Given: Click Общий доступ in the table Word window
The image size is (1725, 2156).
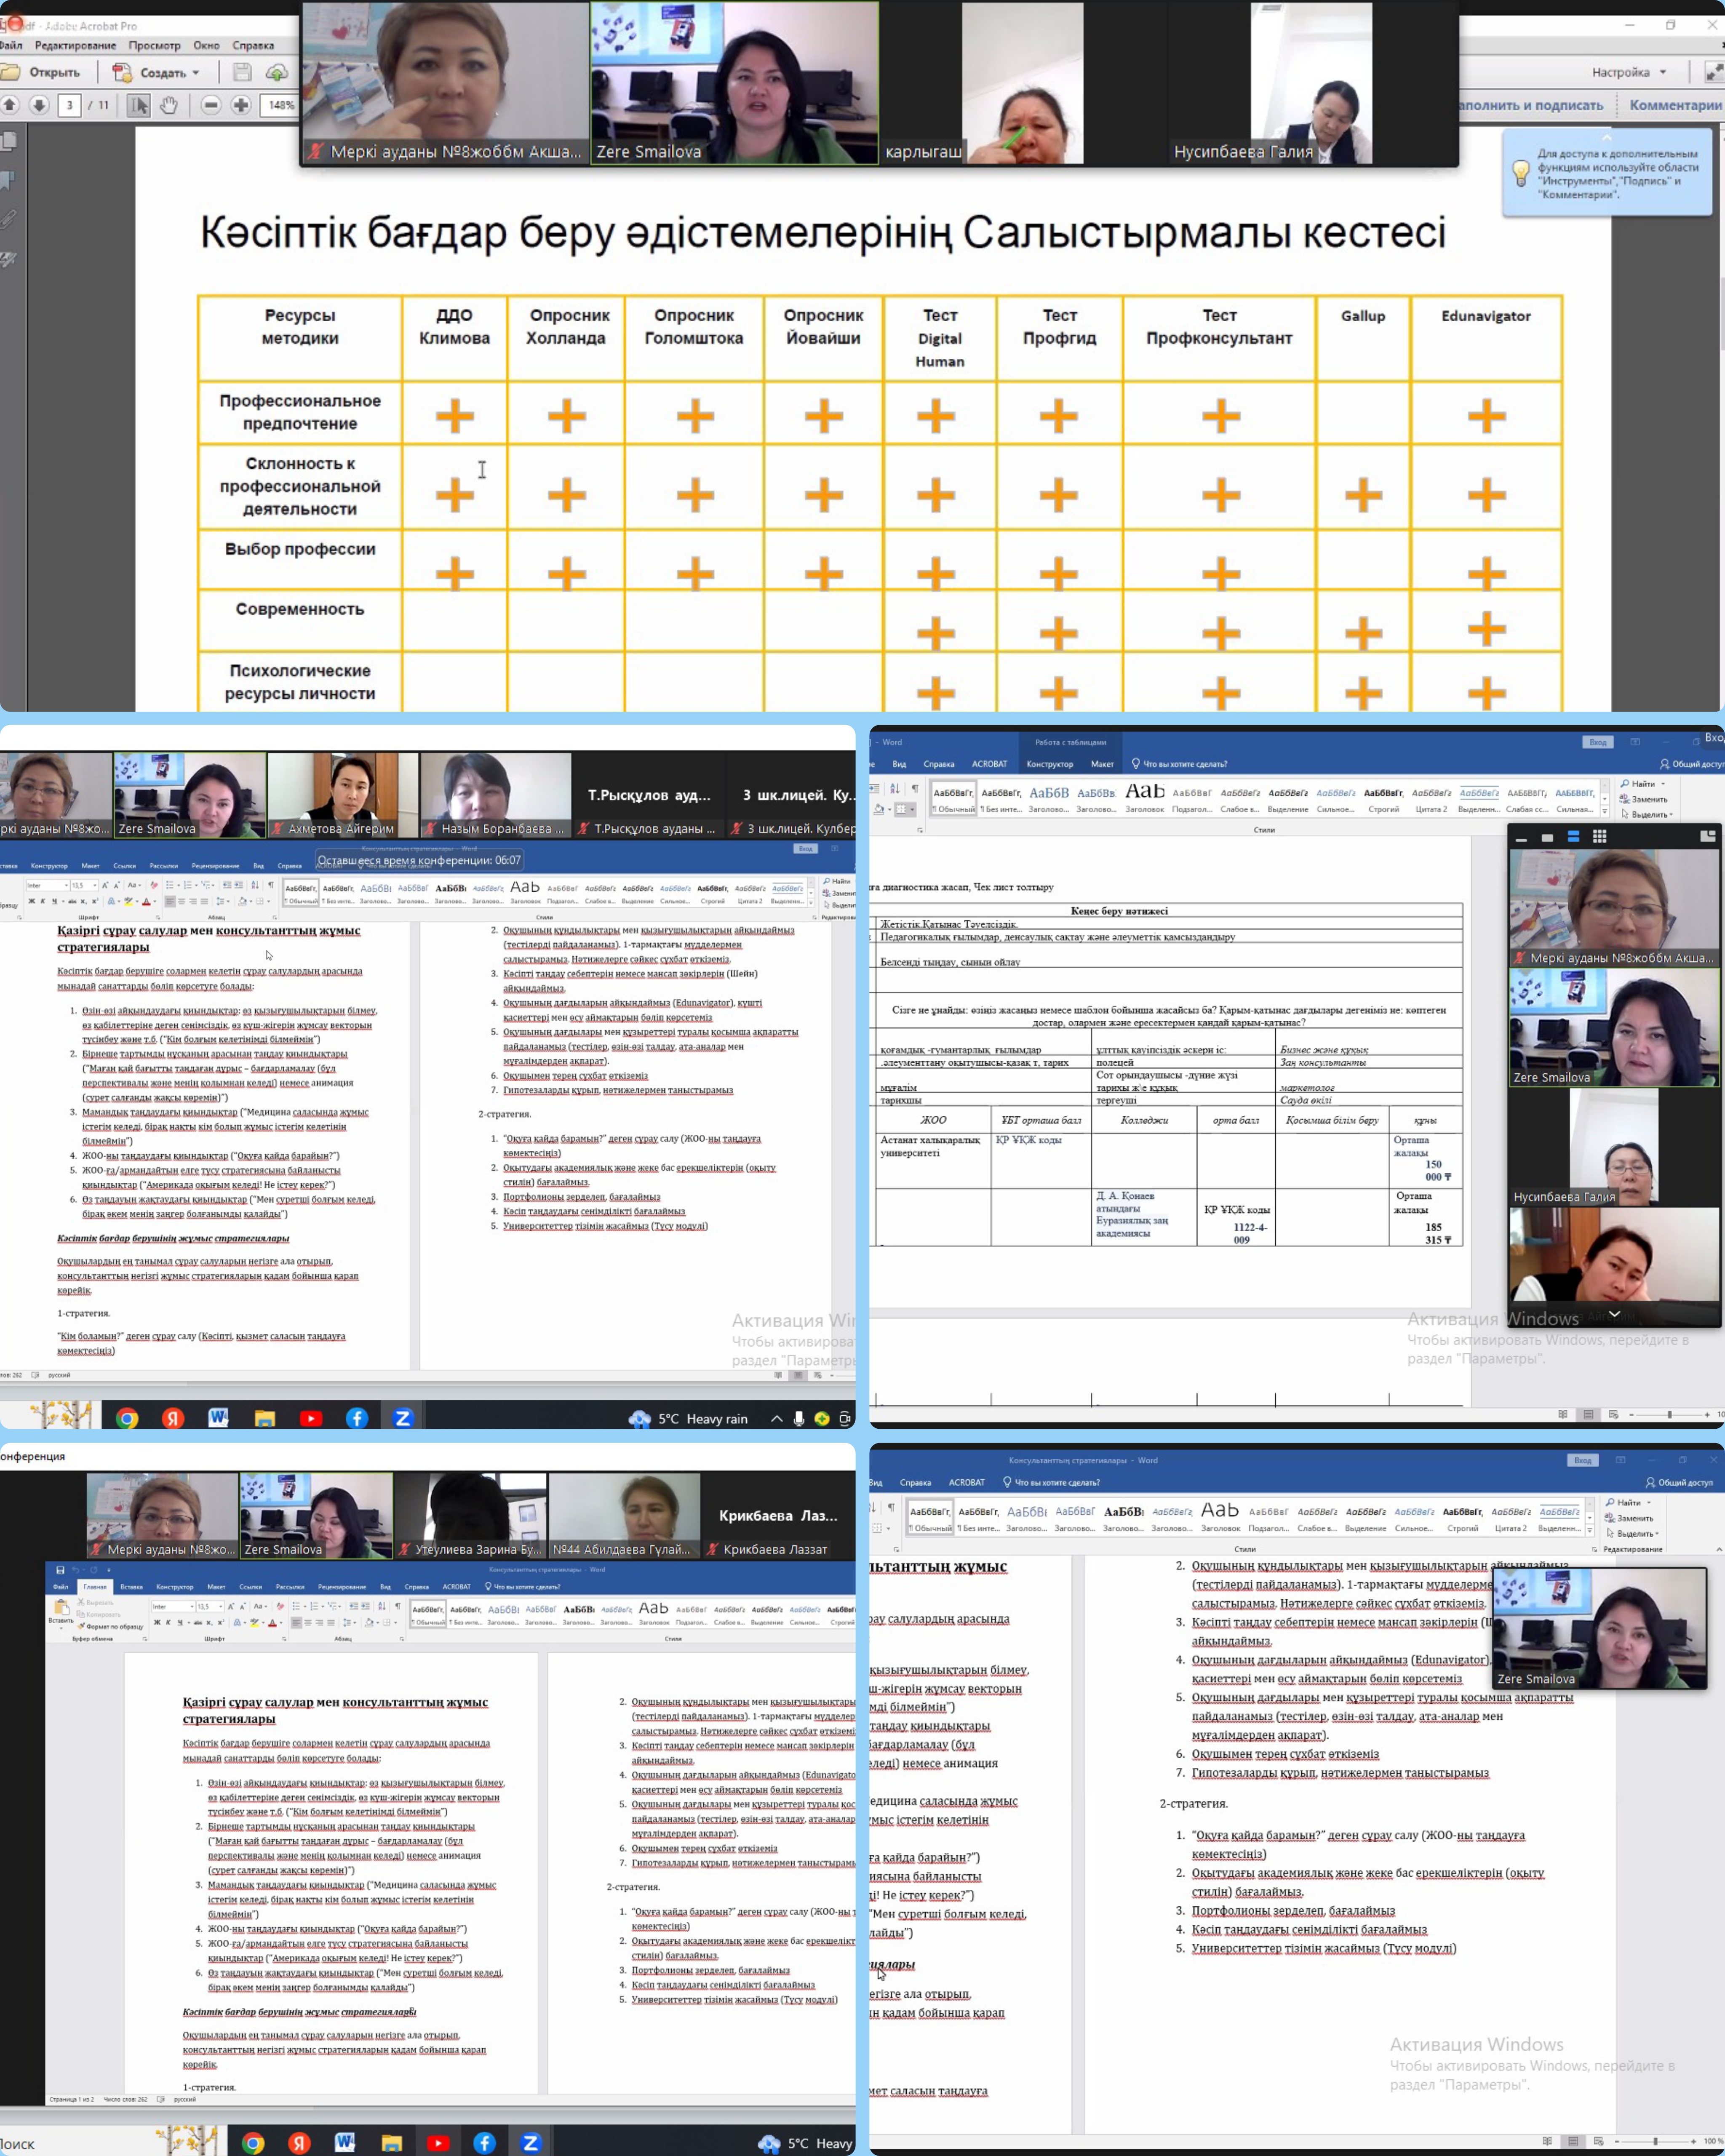Looking at the screenshot, I should click(1692, 764).
